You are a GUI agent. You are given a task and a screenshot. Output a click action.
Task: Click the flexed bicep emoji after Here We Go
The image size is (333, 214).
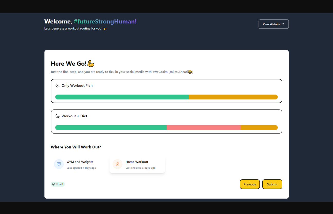[91, 64]
